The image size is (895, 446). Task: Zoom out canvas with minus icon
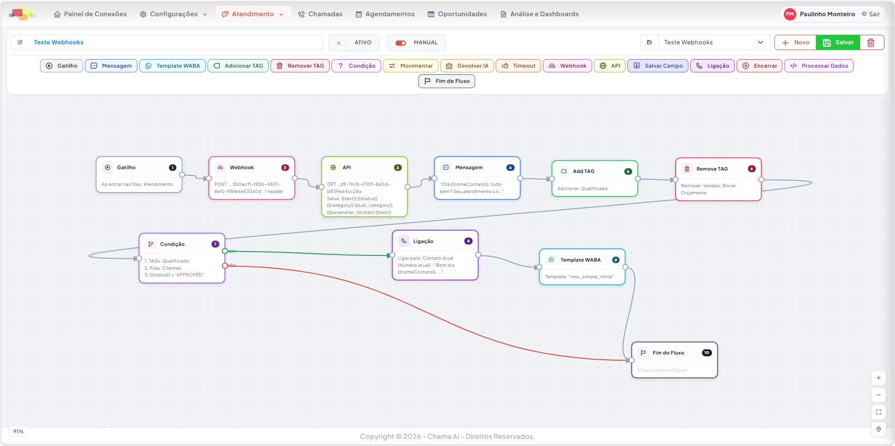coord(878,395)
